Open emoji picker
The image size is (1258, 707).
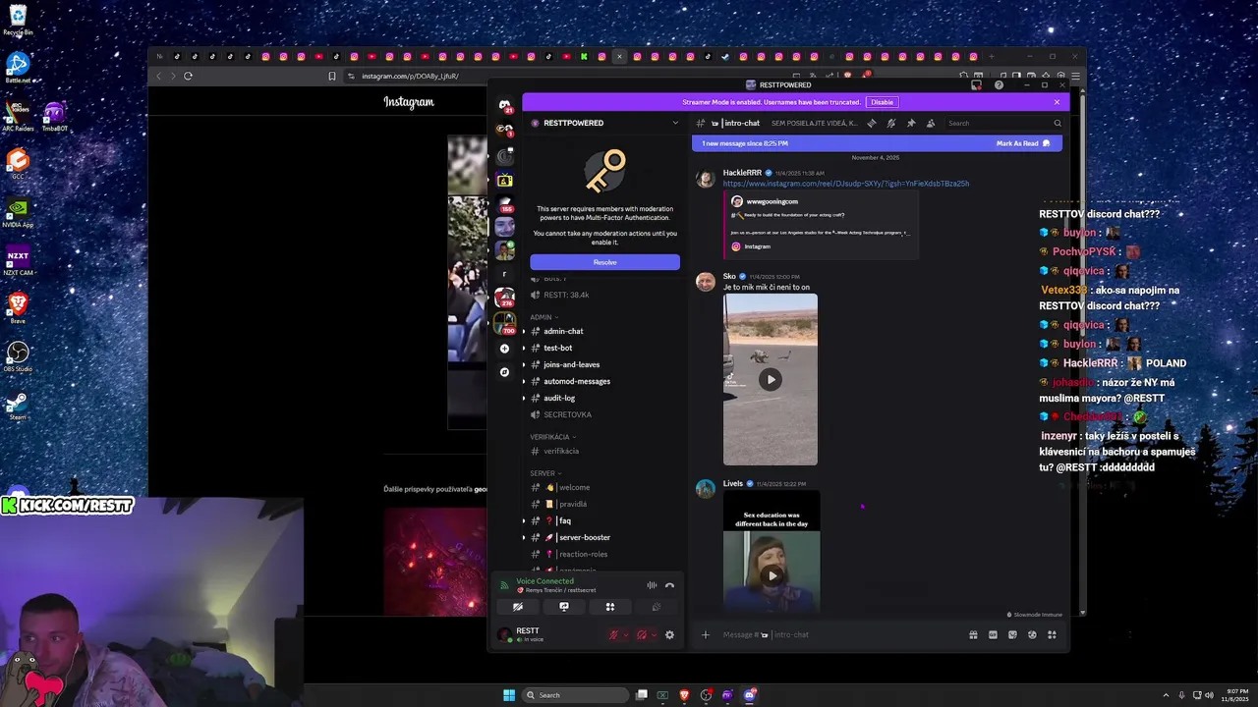tap(1032, 634)
